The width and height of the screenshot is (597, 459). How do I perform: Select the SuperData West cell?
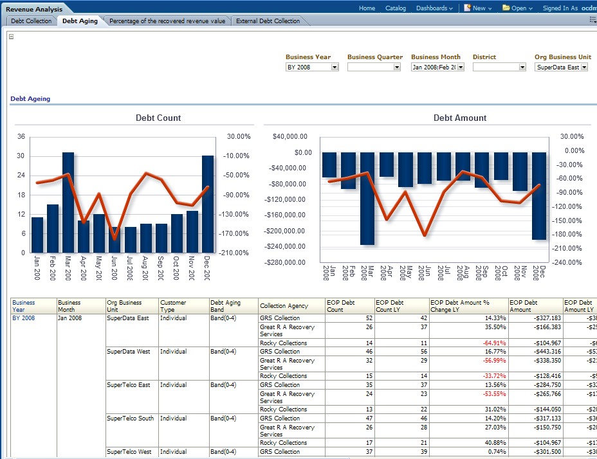click(129, 352)
